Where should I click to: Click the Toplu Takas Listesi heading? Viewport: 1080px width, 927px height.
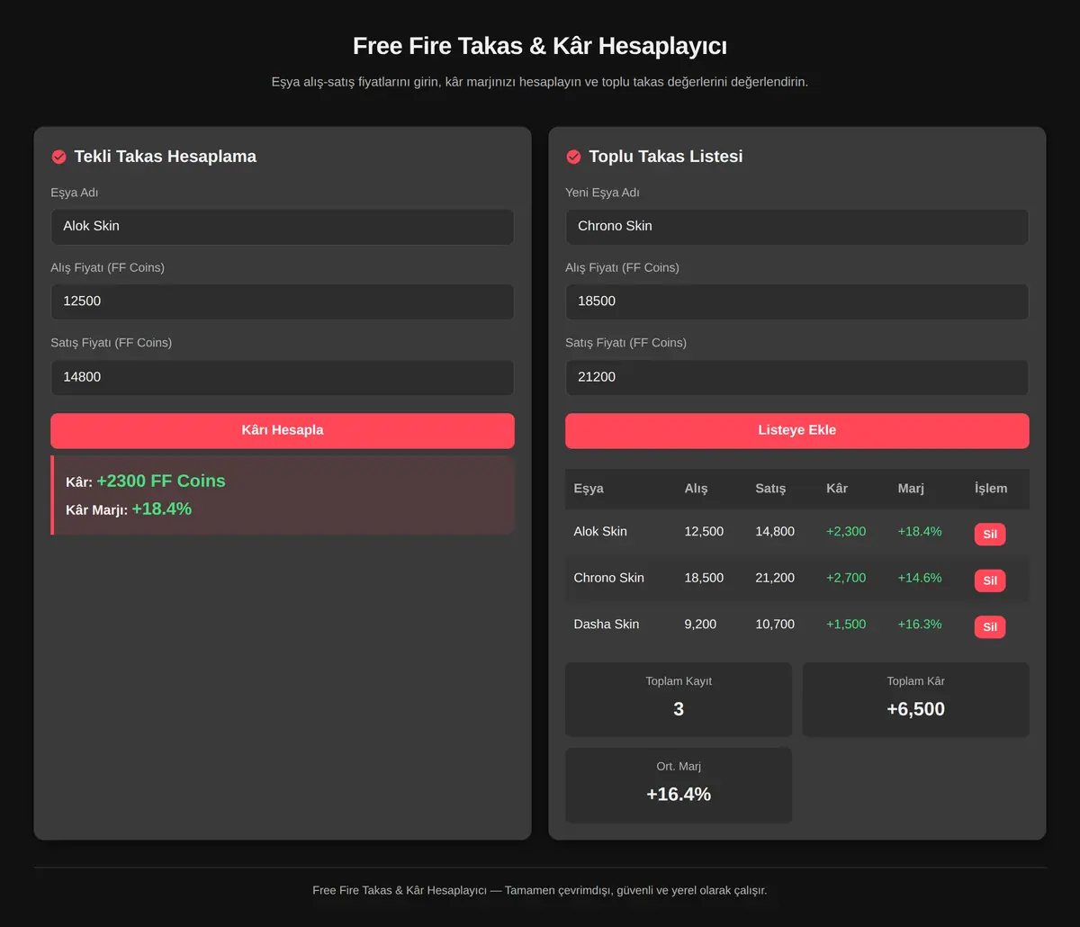[x=666, y=157]
